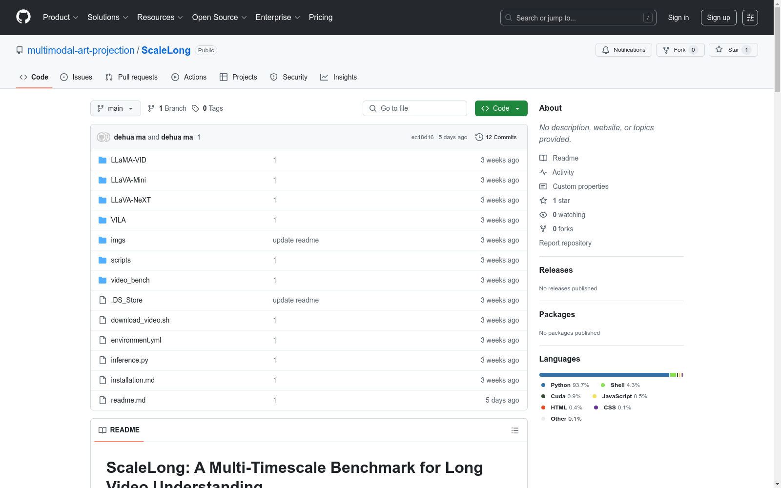Expand the Solutions menu
Screen dimensions: 781x488
(x=107, y=18)
